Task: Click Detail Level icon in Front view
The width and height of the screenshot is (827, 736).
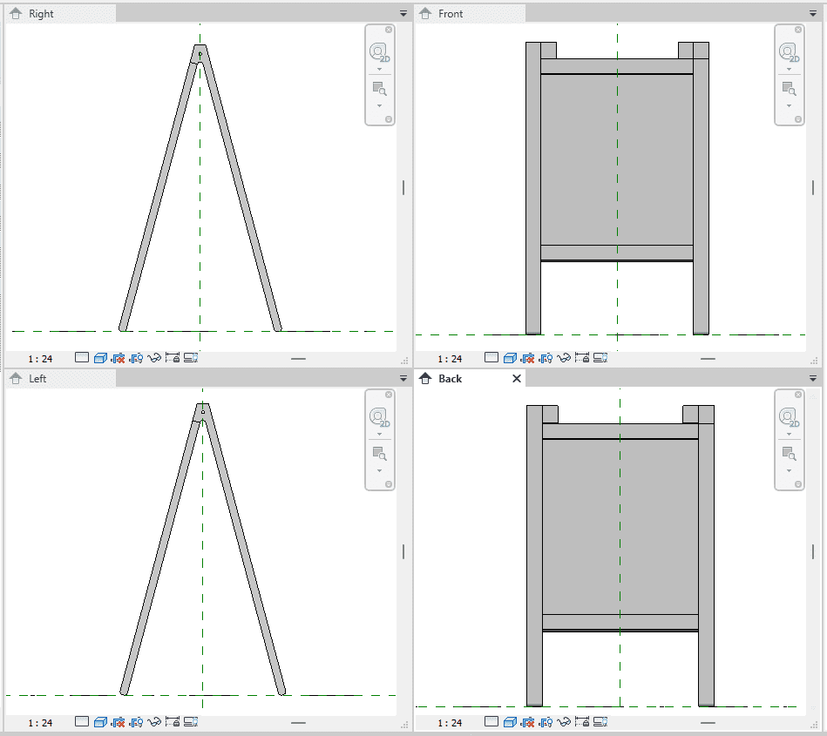Action: tap(491, 358)
